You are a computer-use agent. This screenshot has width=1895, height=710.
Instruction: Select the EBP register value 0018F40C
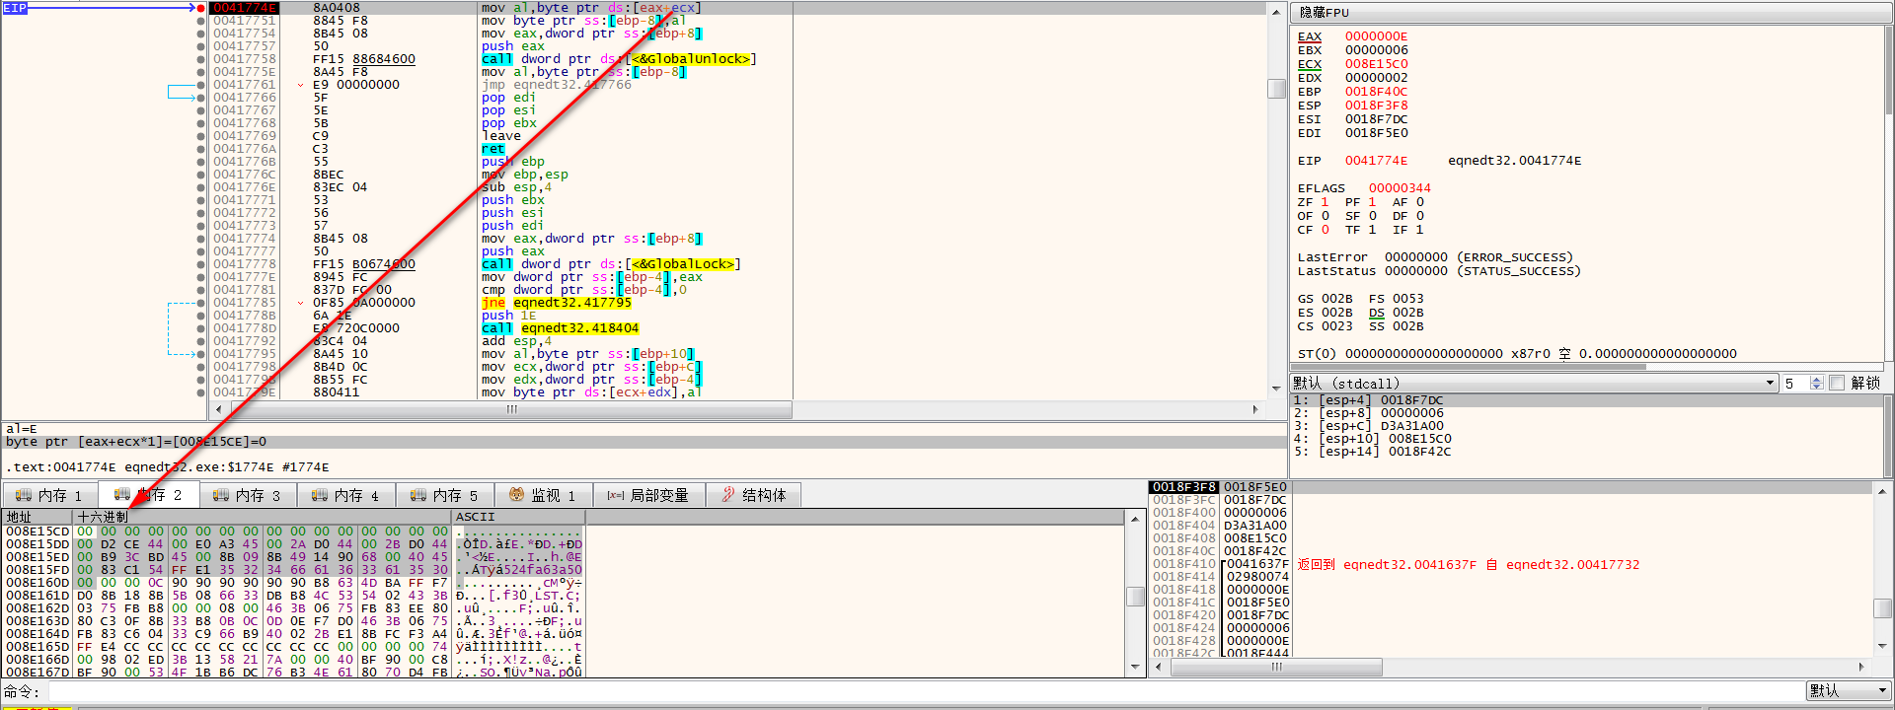[x=1376, y=92]
